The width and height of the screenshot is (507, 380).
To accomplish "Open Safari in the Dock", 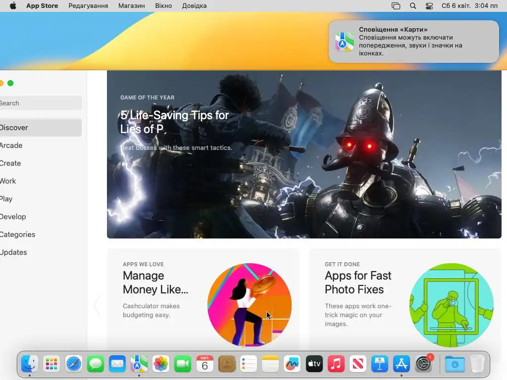I will (74, 364).
